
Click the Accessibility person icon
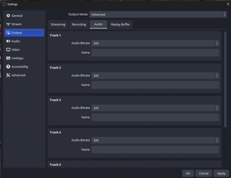point(8,66)
